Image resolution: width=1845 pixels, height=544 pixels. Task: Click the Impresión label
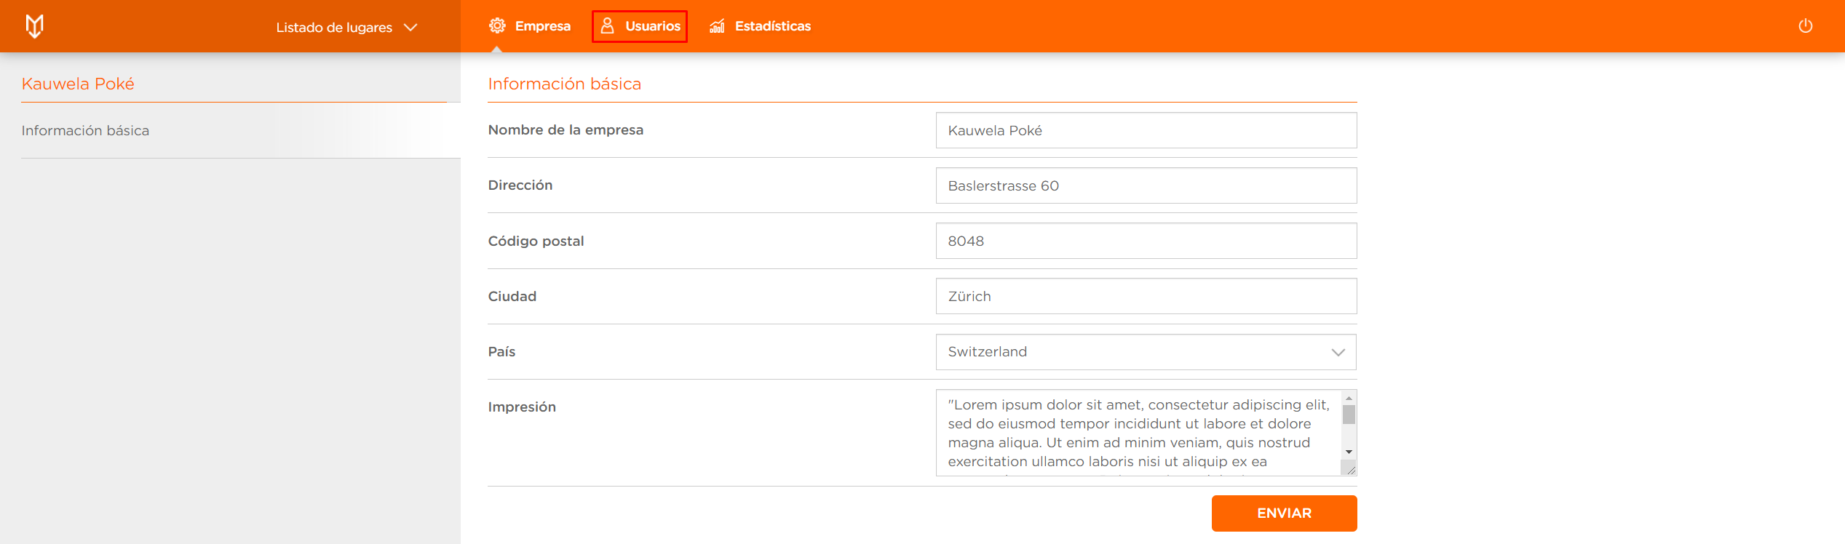[522, 407]
